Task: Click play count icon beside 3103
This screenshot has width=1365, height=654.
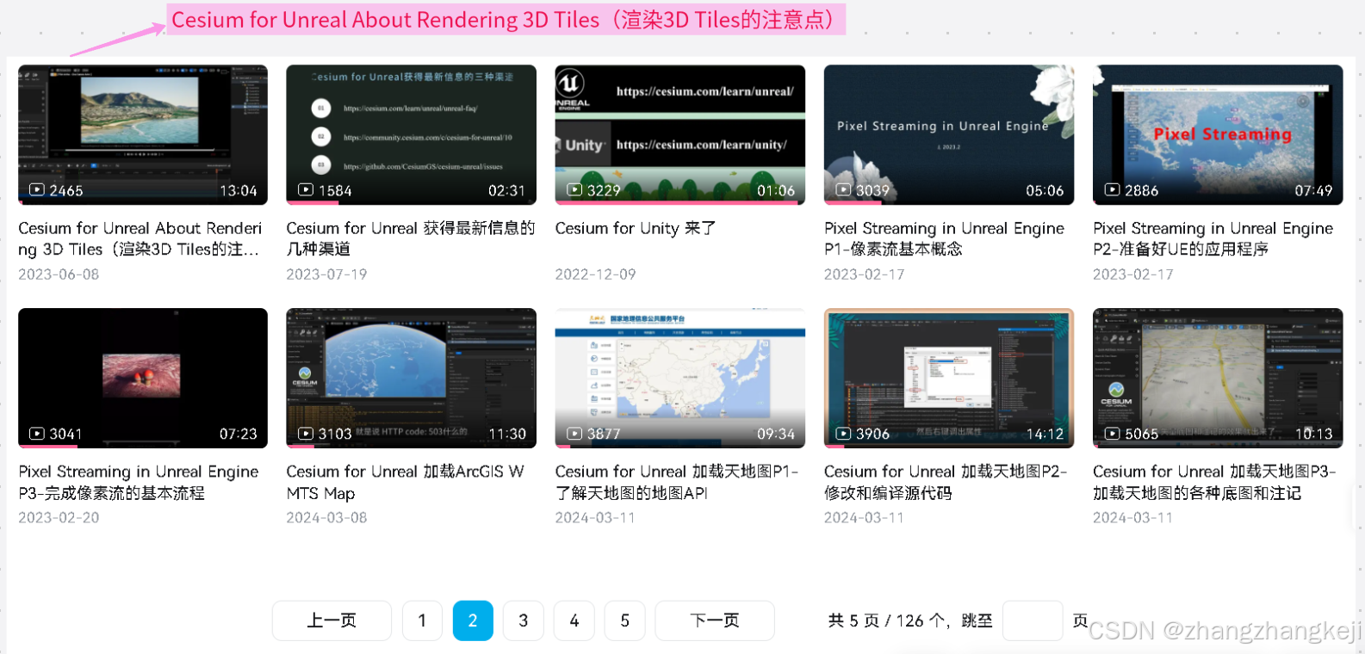Action: (306, 434)
